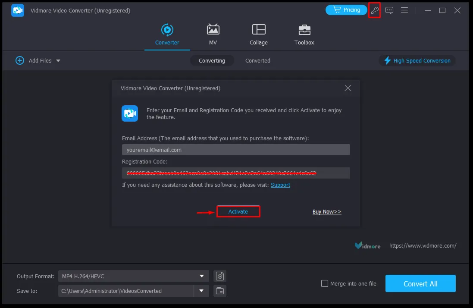This screenshot has height=308, width=473.
Task: Click the Add Files plus icon
Action: 20,60
